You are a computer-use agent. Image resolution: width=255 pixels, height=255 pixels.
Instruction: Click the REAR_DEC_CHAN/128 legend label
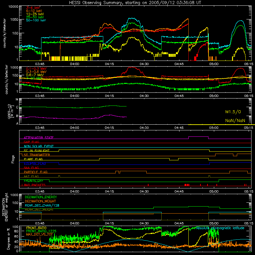click(42, 206)
